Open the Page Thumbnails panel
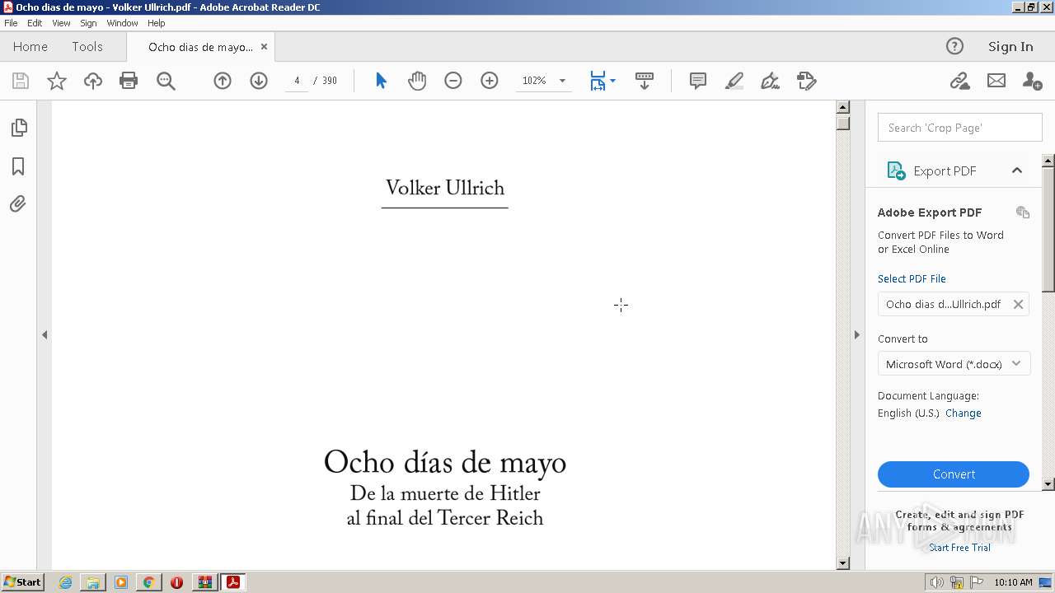Image resolution: width=1055 pixels, height=593 pixels. (x=18, y=128)
